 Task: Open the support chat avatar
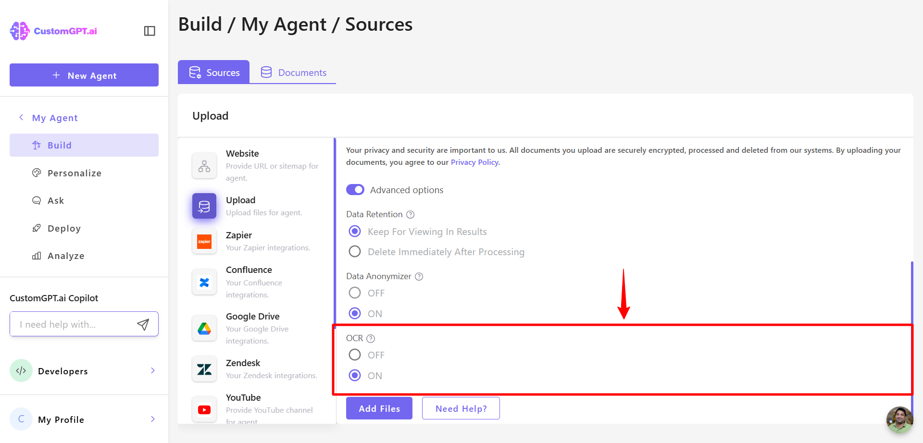click(x=899, y=419)
